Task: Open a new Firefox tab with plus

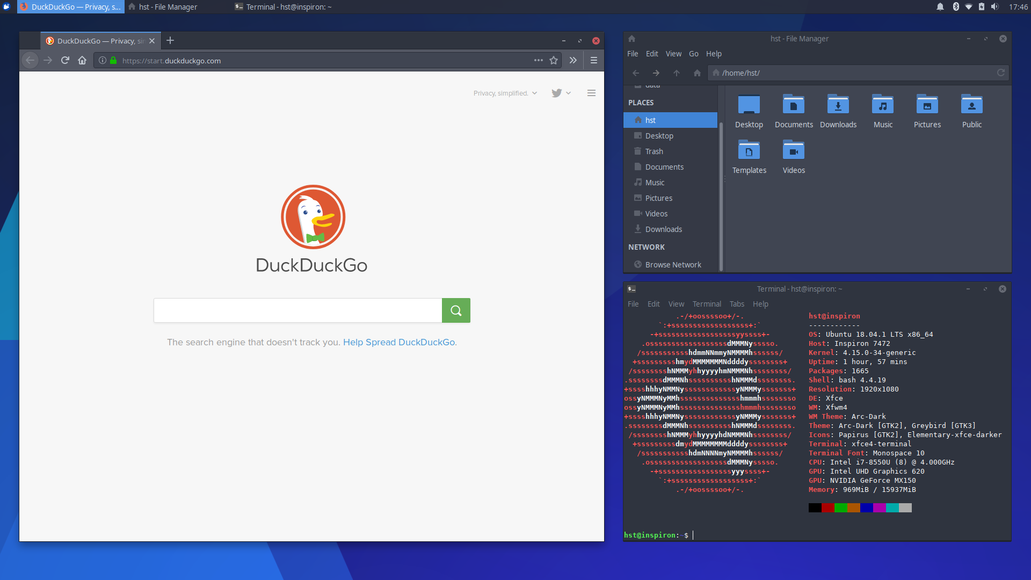Action: 170,41
